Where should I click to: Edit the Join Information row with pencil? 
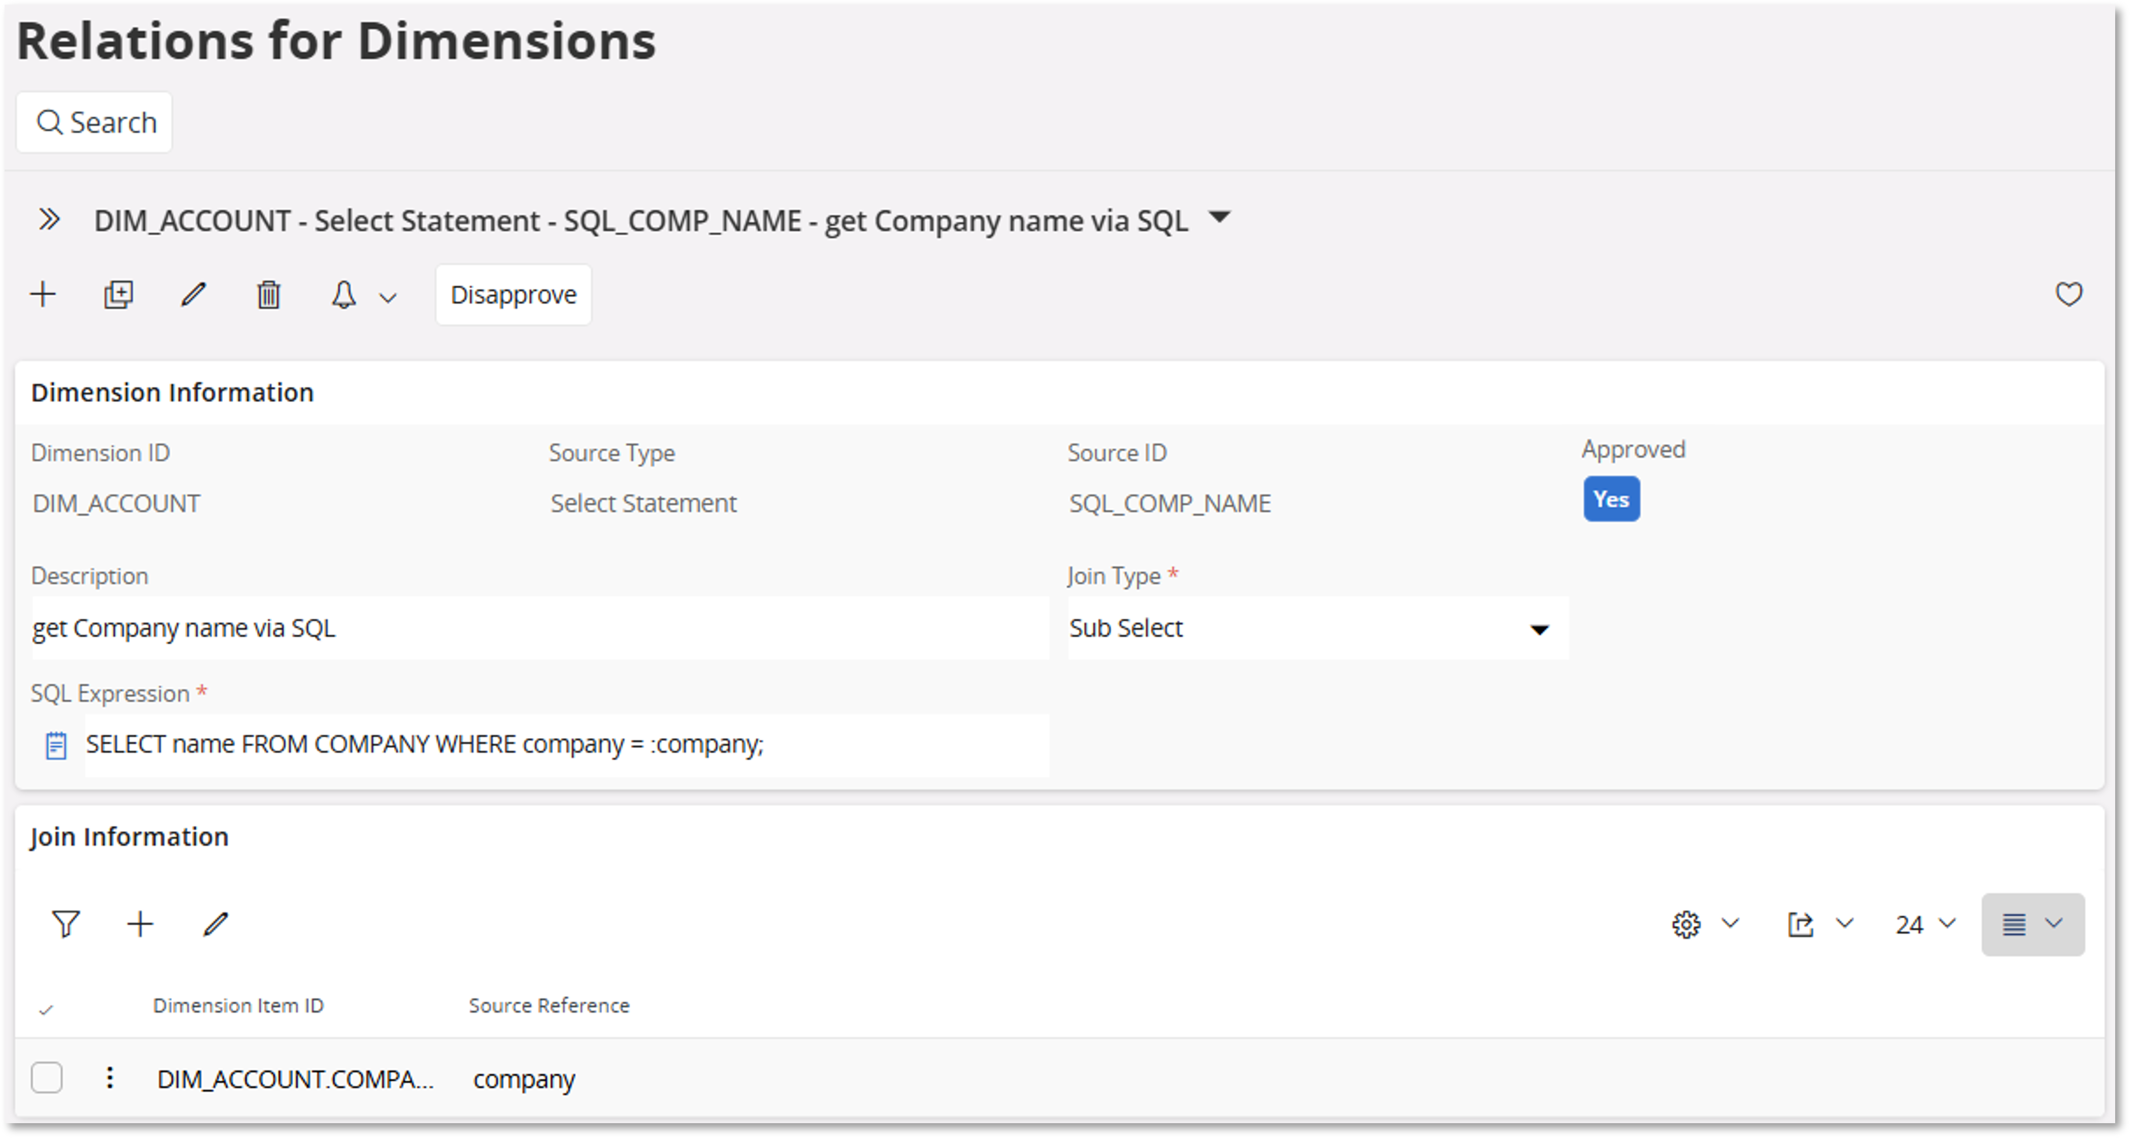[216, 924]
